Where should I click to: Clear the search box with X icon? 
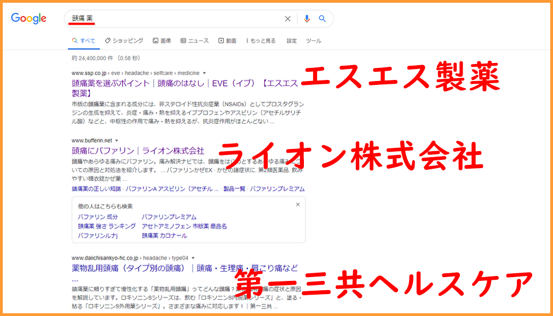click(x=288, y=19)
